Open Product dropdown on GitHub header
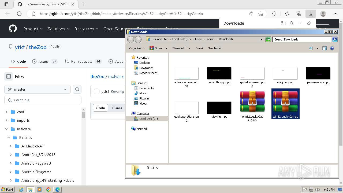The height and width of the screenshot is (193, 343). point(33,29)
